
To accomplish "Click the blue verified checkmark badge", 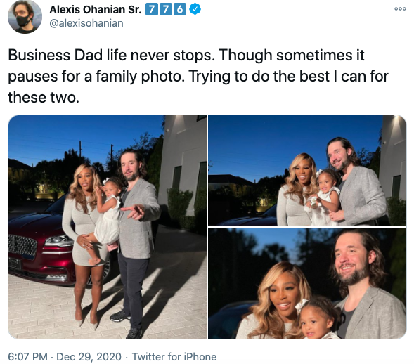I will (195, 10).
